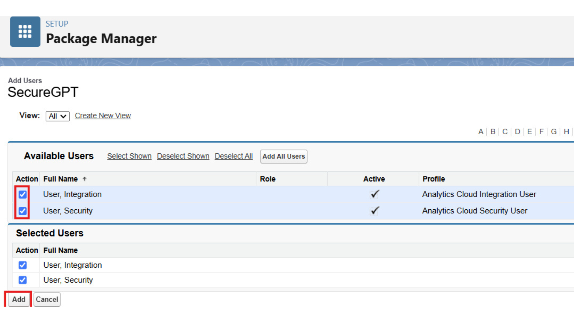This screenshot has width=574, height=323.
Task: Click the Deselect All link
Action: [233, 156]
